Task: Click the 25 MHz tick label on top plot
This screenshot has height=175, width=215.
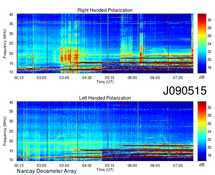Action: [x=11, y=43]
